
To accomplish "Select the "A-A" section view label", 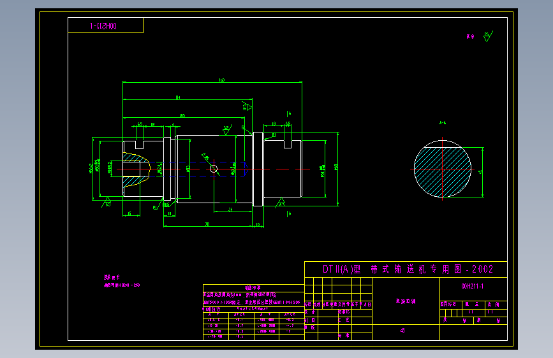I will click(442, 122).
